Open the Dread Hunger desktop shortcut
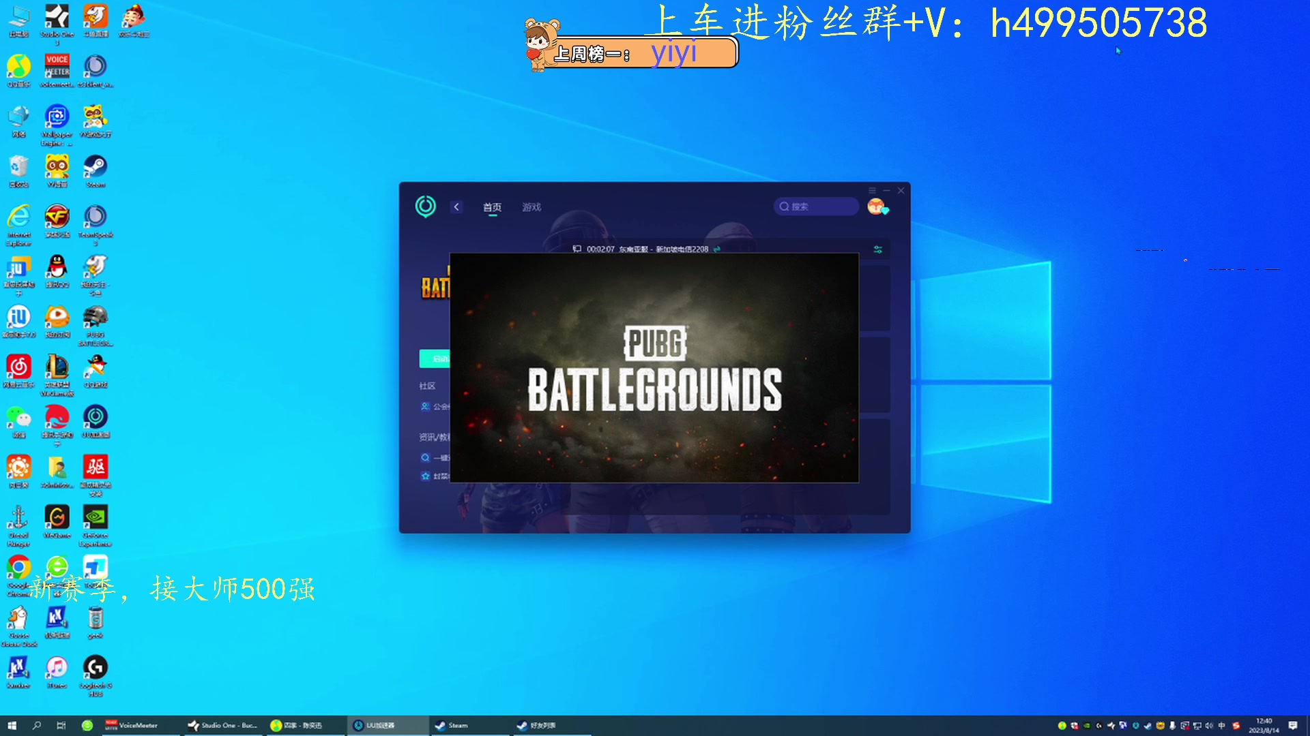Screen dimensions: 1310x736 coord(18,526)
